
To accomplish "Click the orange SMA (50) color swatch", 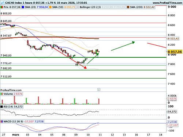I will tap(50, 7).
